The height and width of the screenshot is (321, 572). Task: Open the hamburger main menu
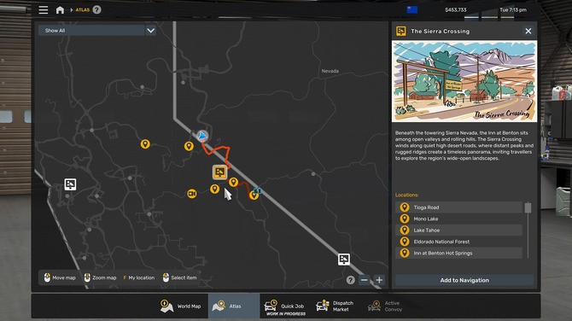[44, 10]
